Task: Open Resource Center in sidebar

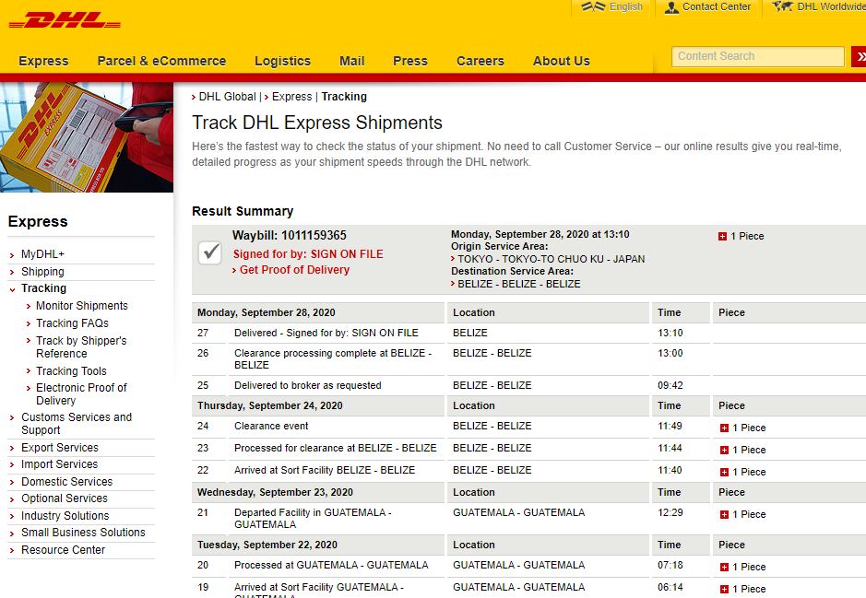Action: (x=63, y=550)
